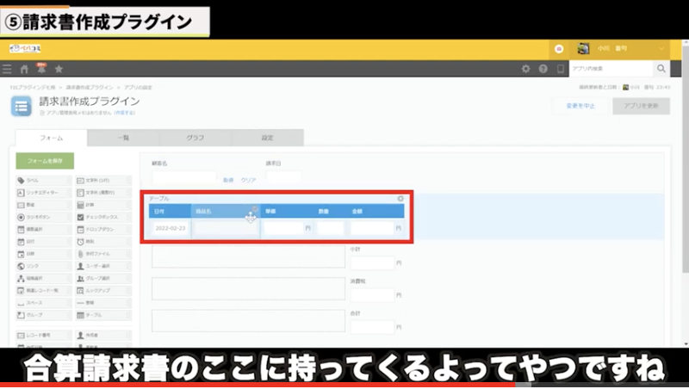Click the 商品名 column header in table

click(224, 211)
